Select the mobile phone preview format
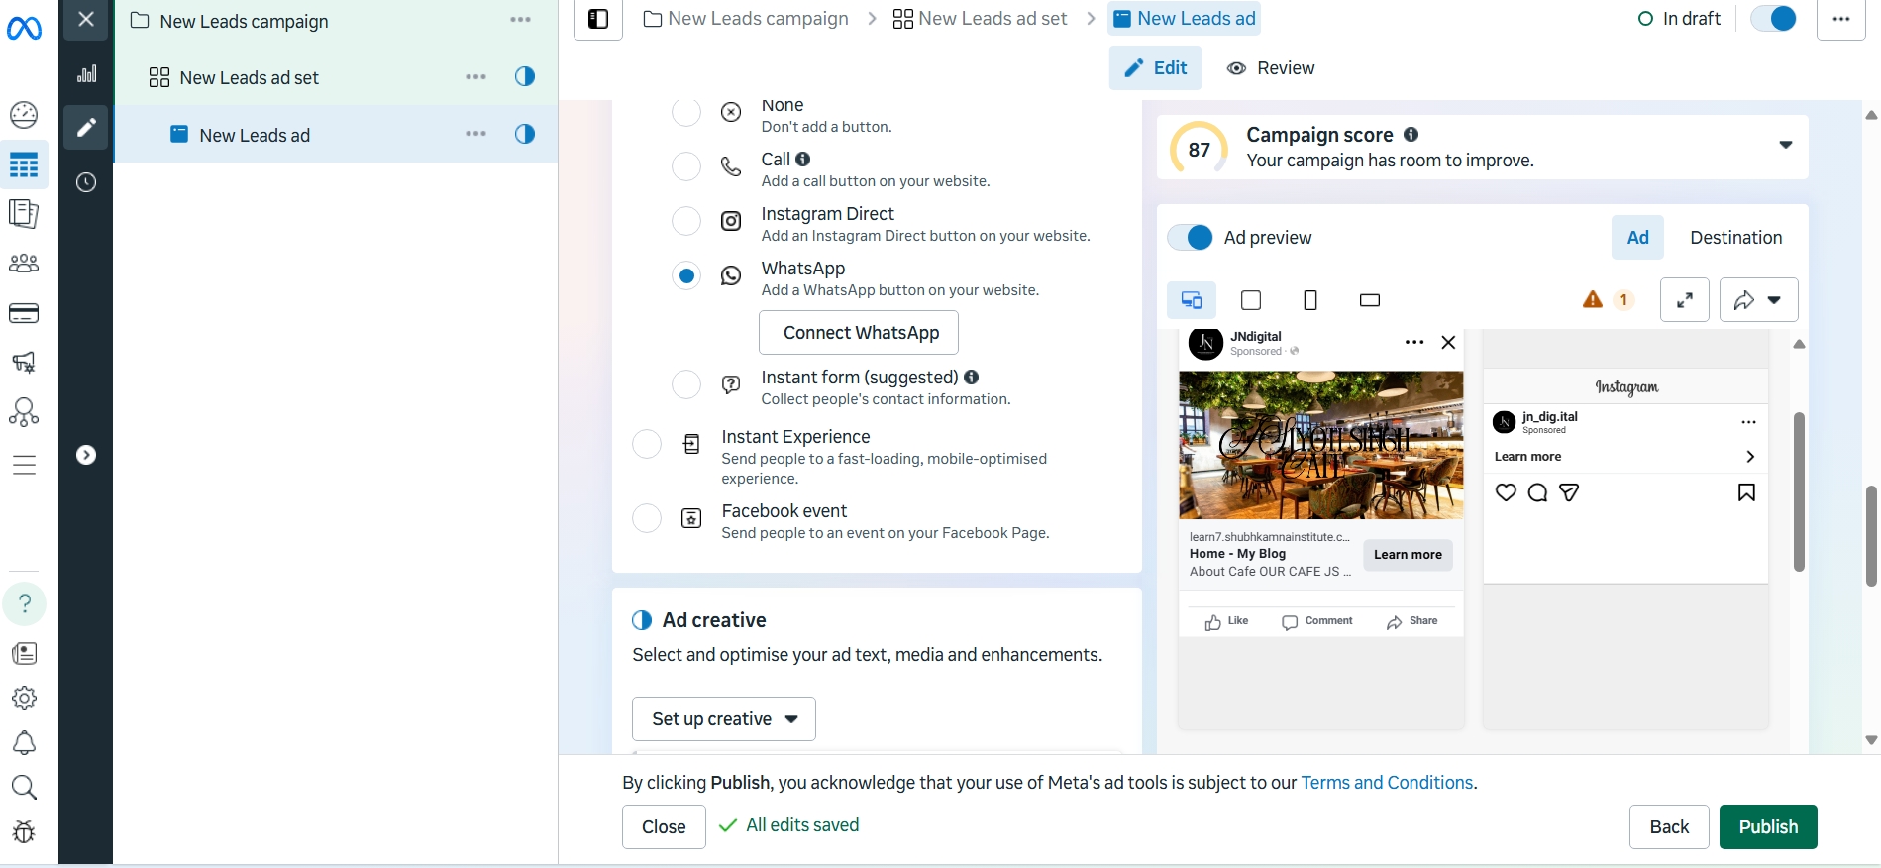This screenshot has width=1881, height=868. point(1309,300)
